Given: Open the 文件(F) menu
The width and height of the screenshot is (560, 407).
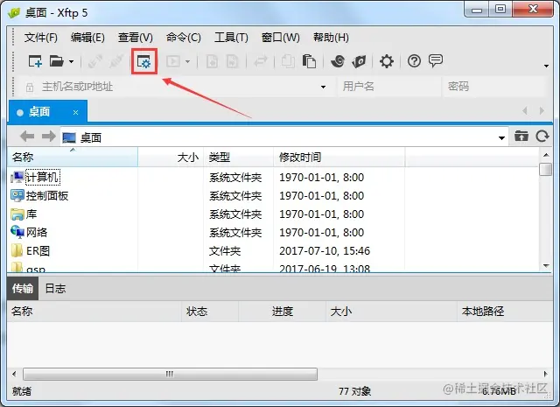Looking at the screenshot, I should pyautogui.click(x=41, y=37).
